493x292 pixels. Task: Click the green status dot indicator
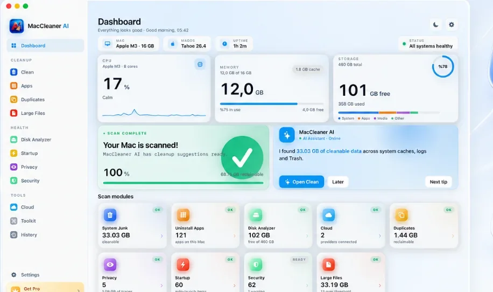(x=404, y=44)
